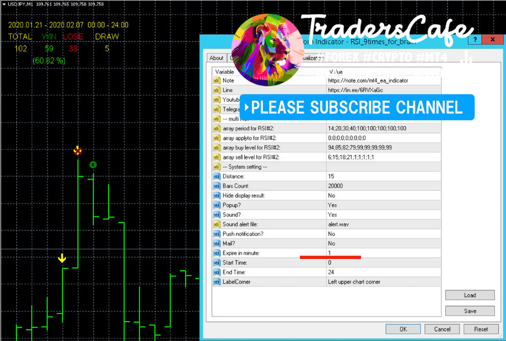Select the value 14;20;30;40;100;100;100;100;100

click(x=367, y=128)
